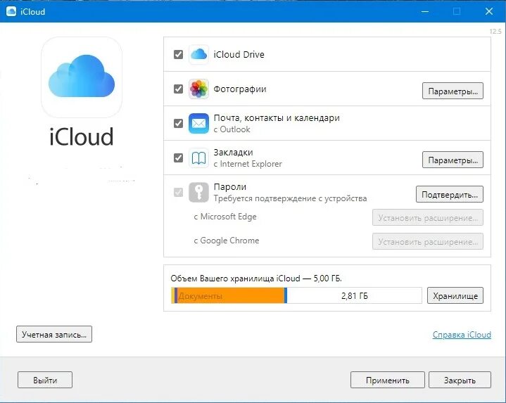Click Установить расширение for Microsoft Edge
Viewport: 506px width, 403px height.
click(428, 217)
